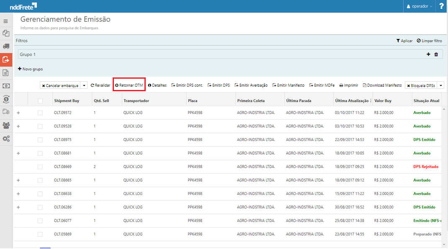
Task: Expand row details for shipment OLT.09528
Action: click(18, 126)
